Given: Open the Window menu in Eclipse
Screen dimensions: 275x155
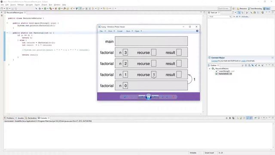Looking at the screenshot, I should 57,5.
